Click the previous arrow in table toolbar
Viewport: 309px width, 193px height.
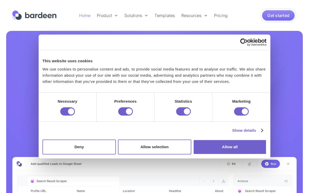[x=204, y=181]
